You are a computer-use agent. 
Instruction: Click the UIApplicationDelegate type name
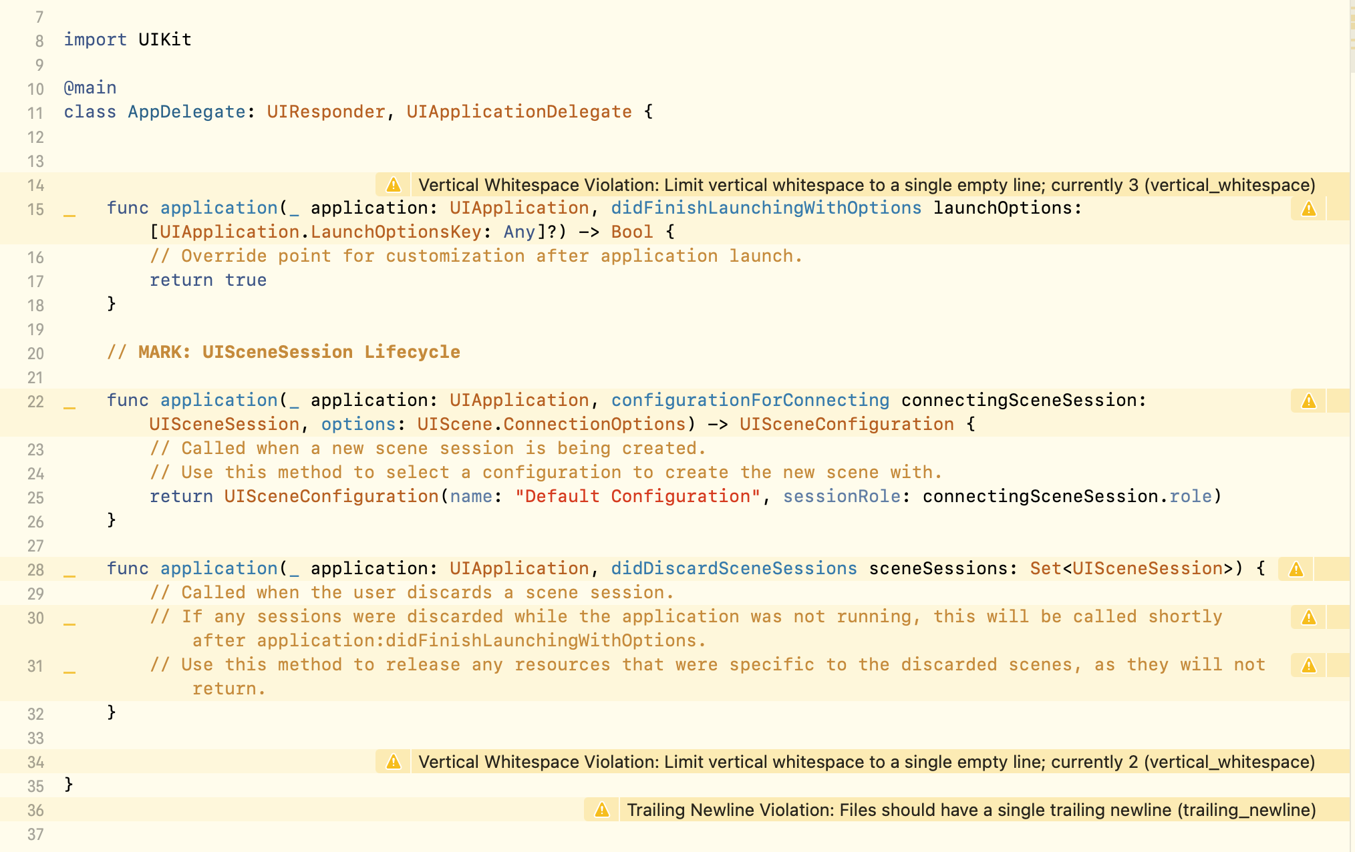[x=518, y=112]
